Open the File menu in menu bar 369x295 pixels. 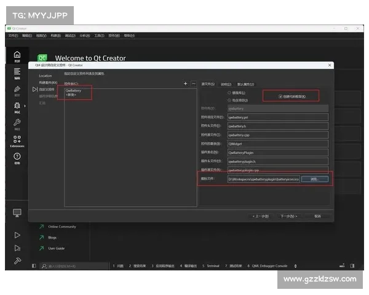[x=13, y=36]
